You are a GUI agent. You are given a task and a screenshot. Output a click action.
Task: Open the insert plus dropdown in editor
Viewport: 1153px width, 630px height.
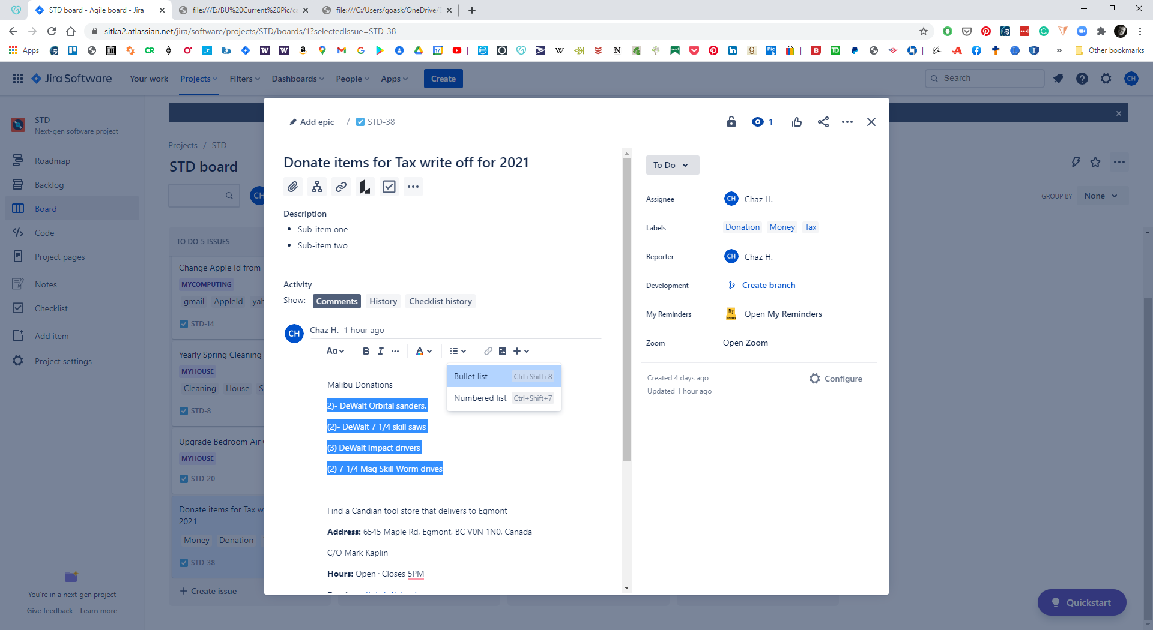click(x=521, y=351)
